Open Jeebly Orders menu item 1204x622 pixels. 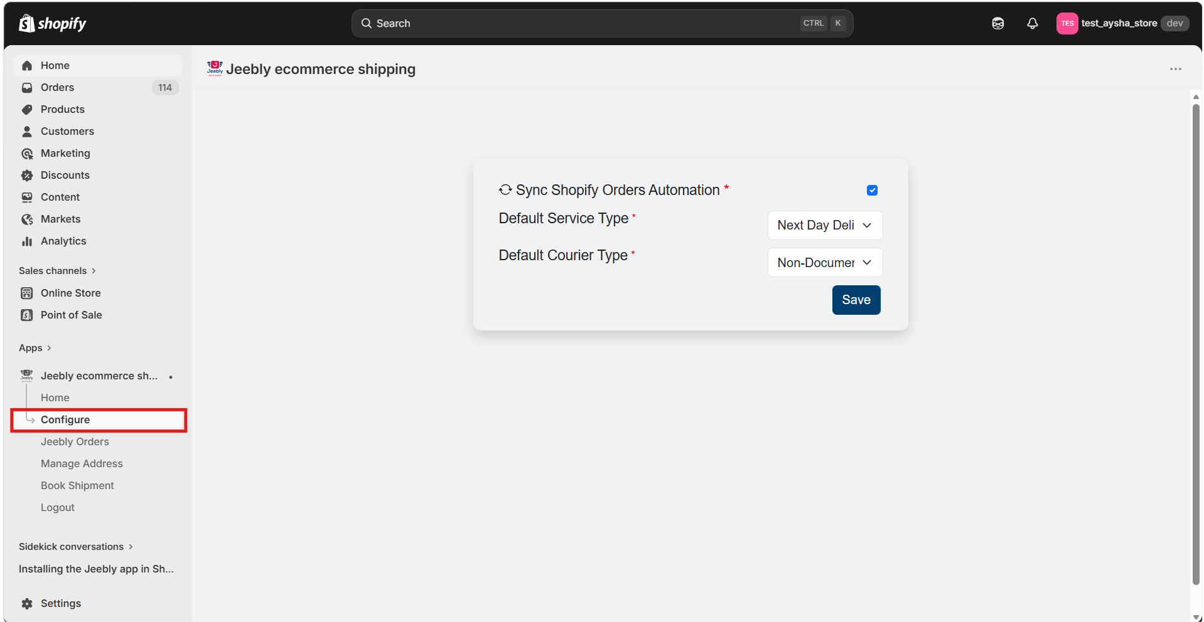(x=75, y=441)
